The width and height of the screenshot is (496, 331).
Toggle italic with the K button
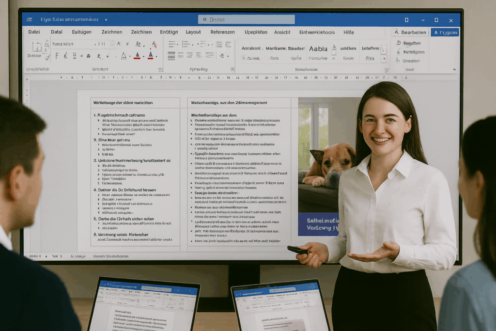pos(65,56)
